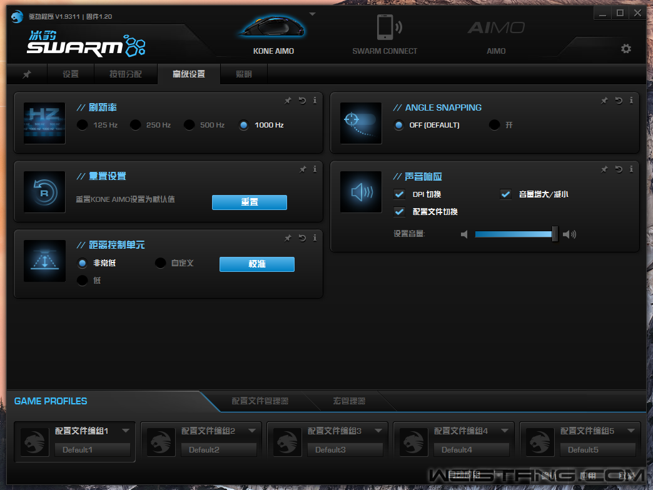This screenshot has height=490, width=653.
Task: Pin the 距离控制单元 panel
Action: point(288,238)
